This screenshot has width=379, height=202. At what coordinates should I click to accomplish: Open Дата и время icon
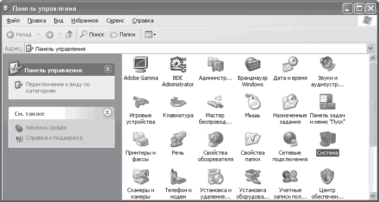pyautogui.click(x=290, y=64)
